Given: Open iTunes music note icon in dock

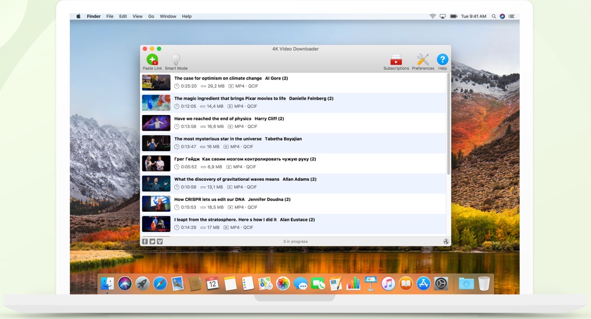Looking at the screenshot, I should (388, 284).
